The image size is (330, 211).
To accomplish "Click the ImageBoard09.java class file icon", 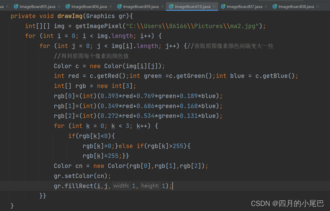I will 119,6.
